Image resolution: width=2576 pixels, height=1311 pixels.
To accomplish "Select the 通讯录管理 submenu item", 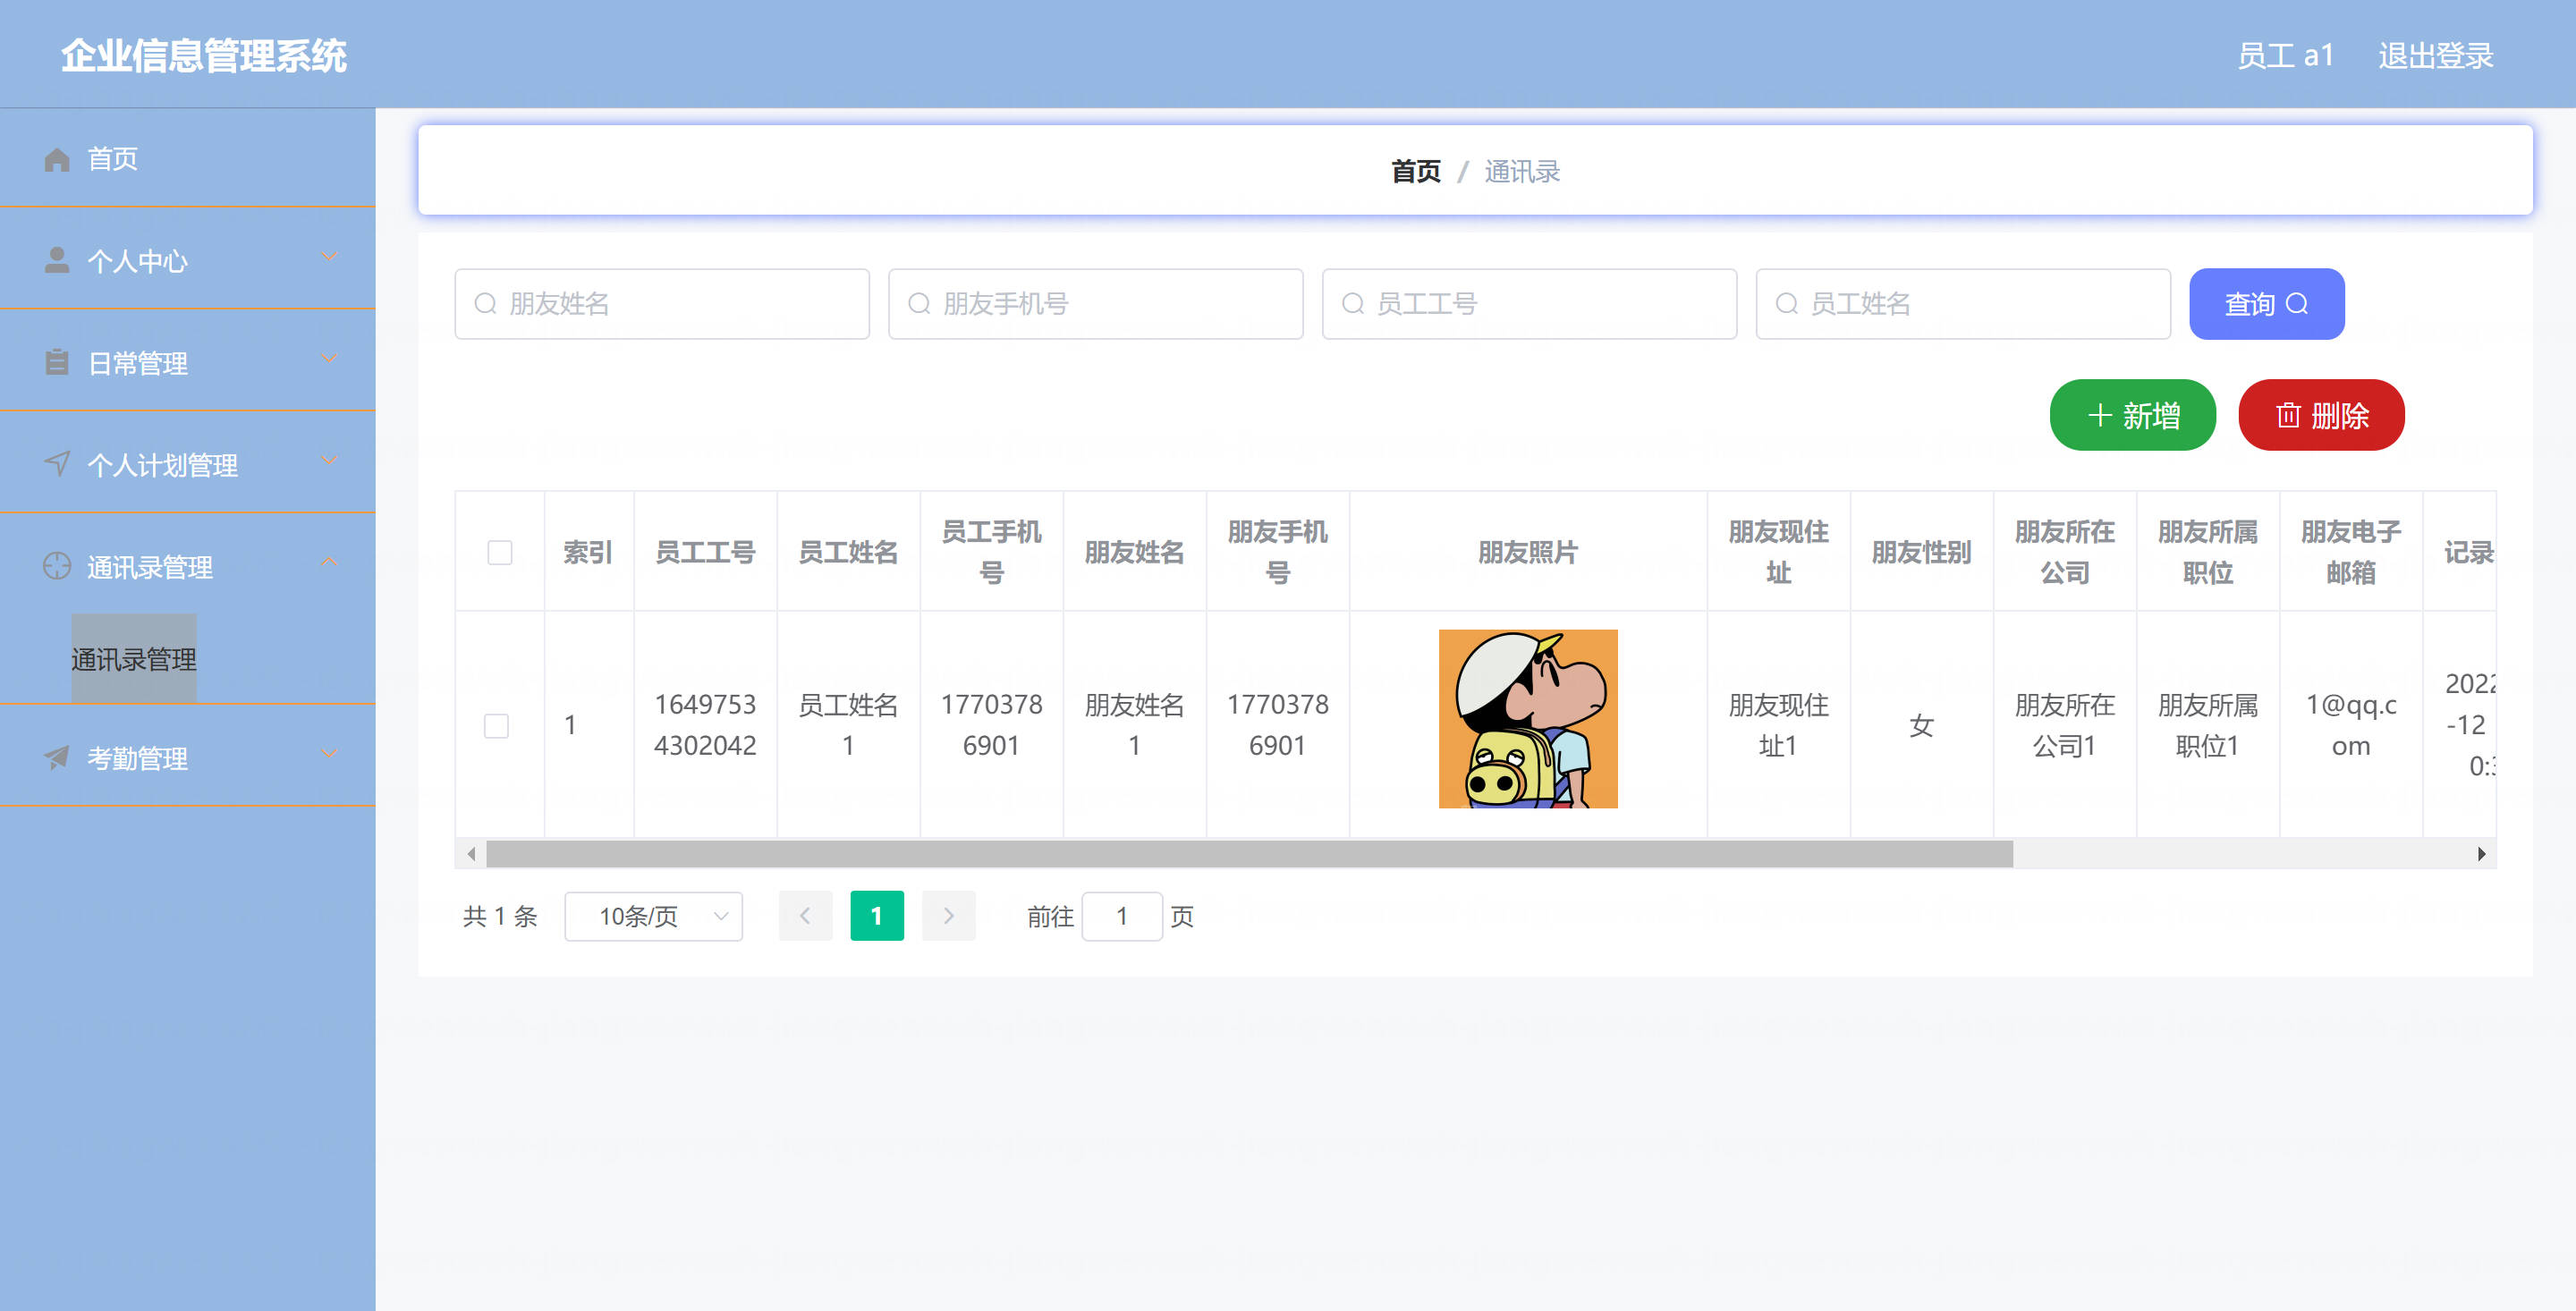I will pos(134,659).
